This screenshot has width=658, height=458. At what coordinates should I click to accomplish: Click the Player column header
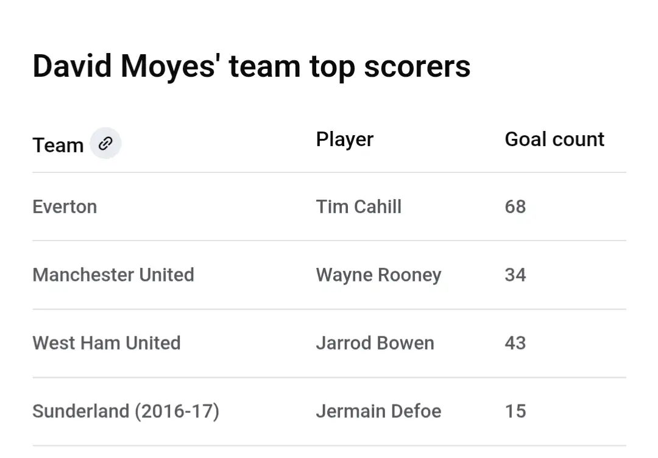coord(344,139)
